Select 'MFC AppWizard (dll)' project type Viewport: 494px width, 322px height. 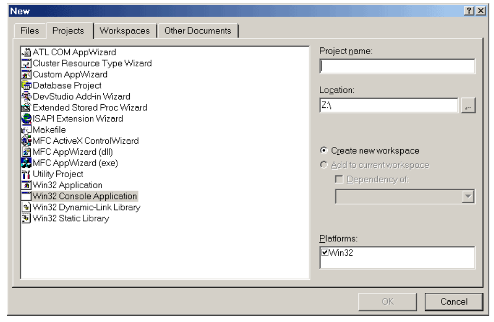[x=73, y=152]
